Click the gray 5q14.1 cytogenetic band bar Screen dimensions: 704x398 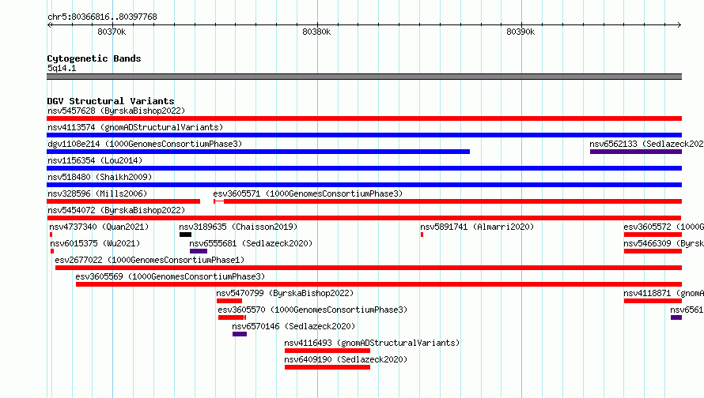364,77
